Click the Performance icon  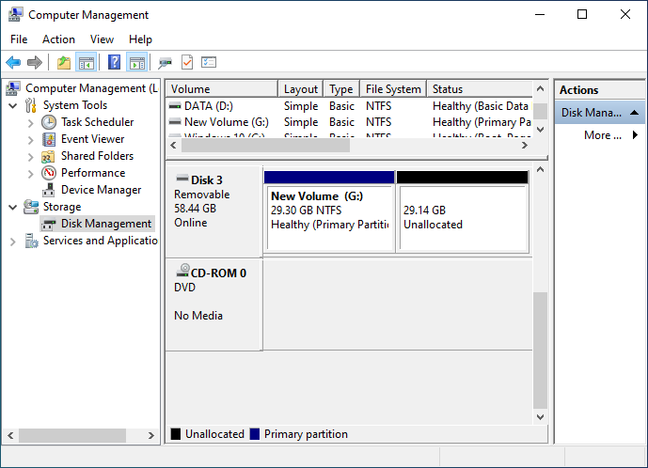pos(49,173)
